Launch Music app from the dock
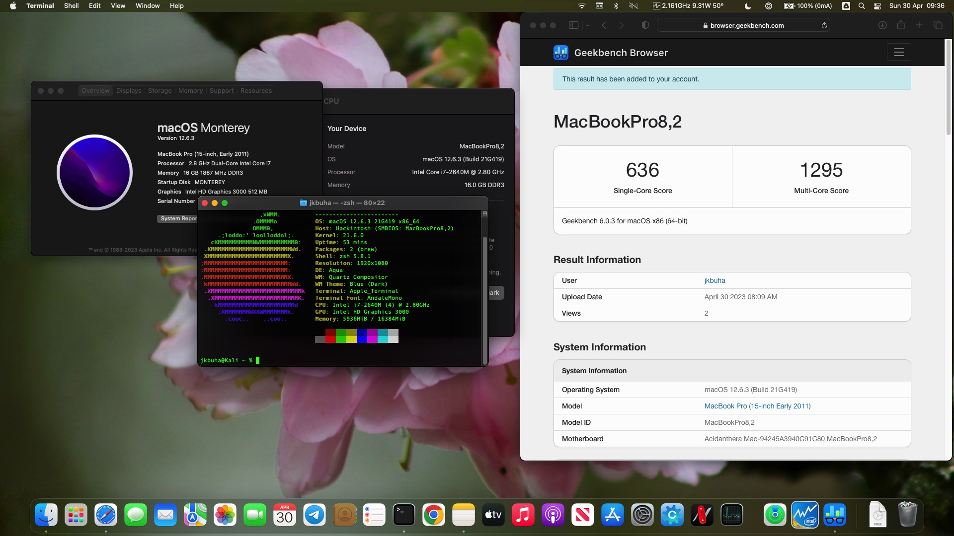The image size is (954, 536). (x=523, y=515)
